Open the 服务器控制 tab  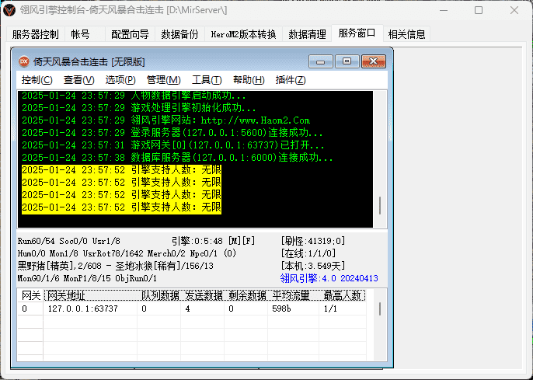36,34
